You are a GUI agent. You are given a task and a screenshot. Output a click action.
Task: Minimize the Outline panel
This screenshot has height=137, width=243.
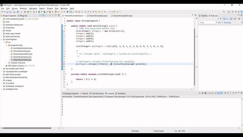(x=238, y=15)
